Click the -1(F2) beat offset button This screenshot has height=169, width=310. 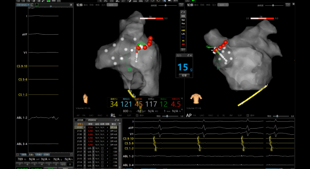[63, 164]
